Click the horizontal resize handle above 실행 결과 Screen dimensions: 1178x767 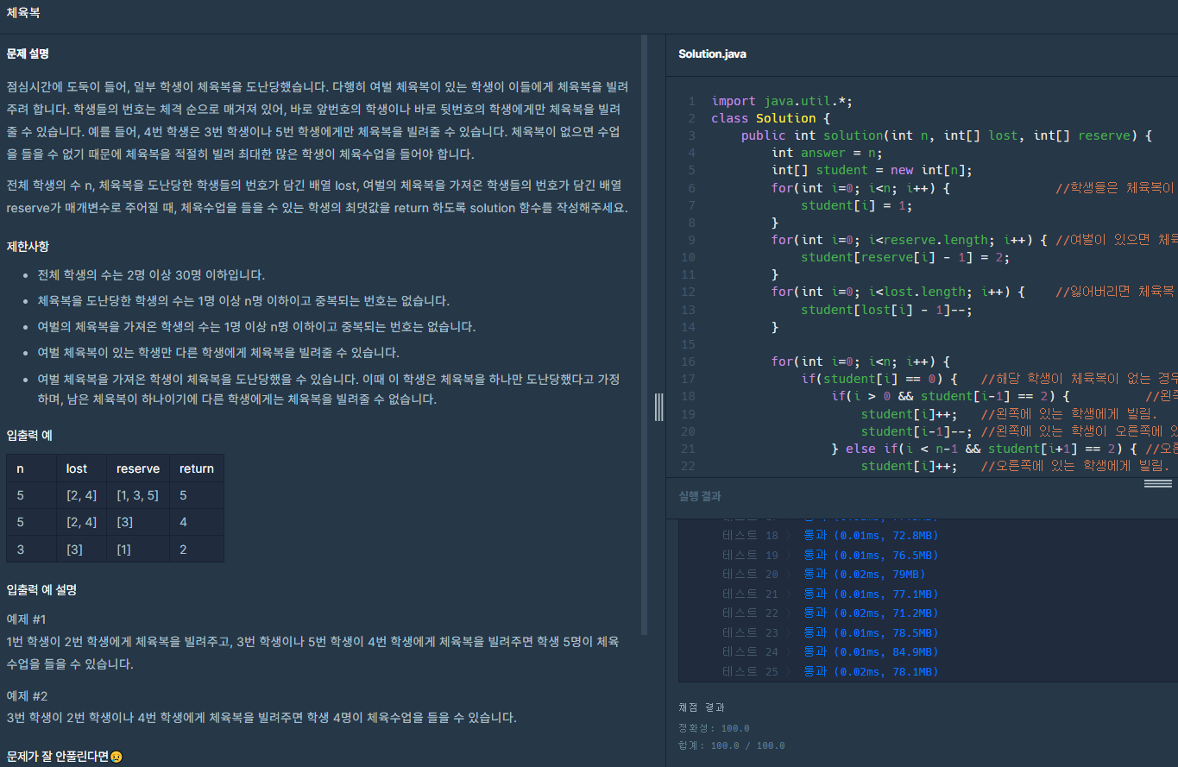coord(1157,484)
